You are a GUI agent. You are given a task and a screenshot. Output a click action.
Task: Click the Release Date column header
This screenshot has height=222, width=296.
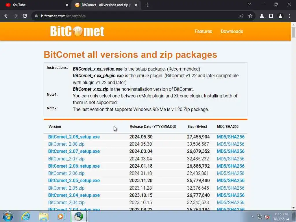pyautogui.click(x=153, y=127)
